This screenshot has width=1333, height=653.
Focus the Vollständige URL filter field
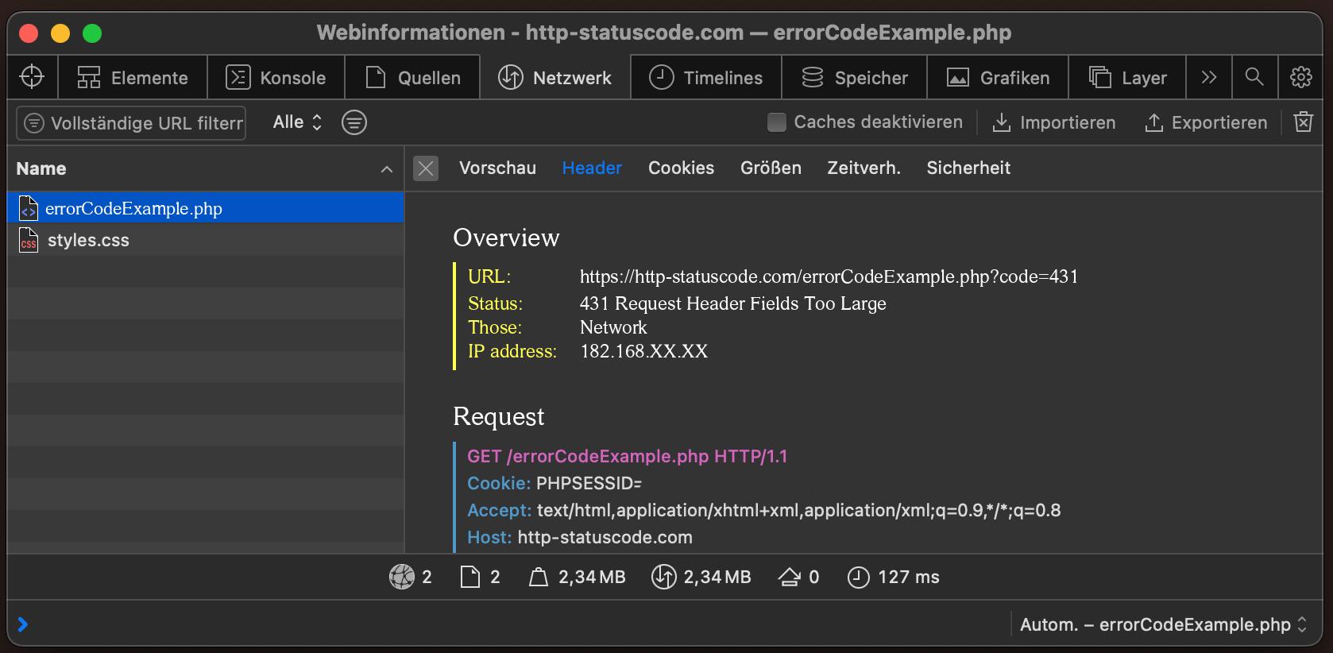tap(131, 123)
